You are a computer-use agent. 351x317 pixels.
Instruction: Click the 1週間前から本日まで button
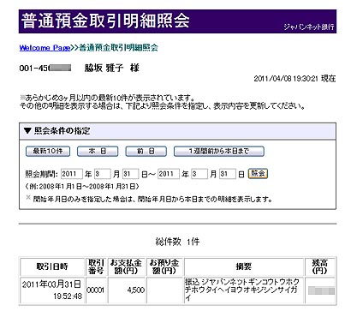(x=219, y=152)
